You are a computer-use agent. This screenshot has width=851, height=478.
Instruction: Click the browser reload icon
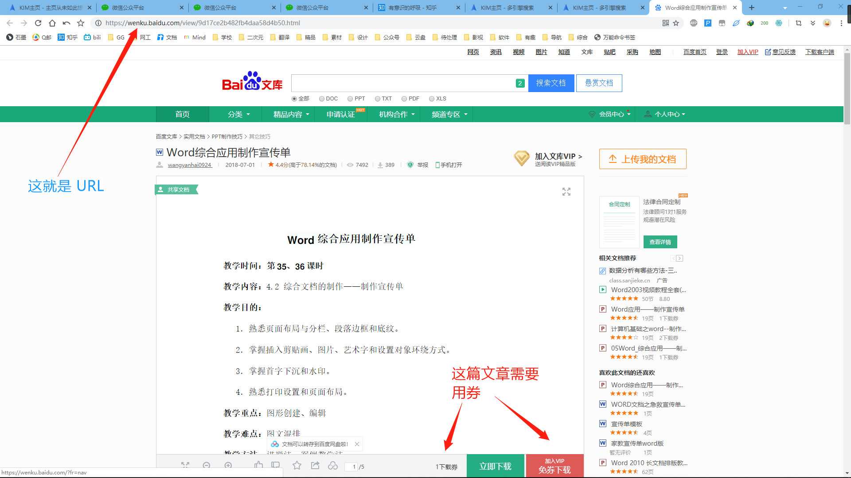38,23
